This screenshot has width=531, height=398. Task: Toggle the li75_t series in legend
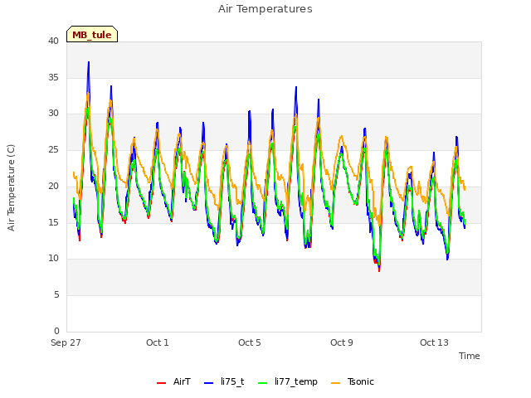(224, 382)
